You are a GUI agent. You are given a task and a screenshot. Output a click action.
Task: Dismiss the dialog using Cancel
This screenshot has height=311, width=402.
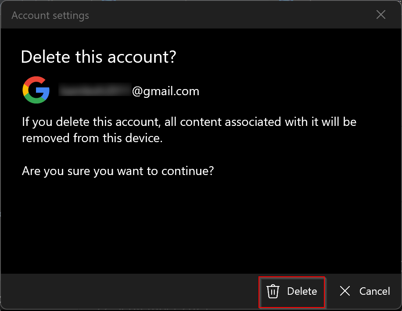coord(364,291)
